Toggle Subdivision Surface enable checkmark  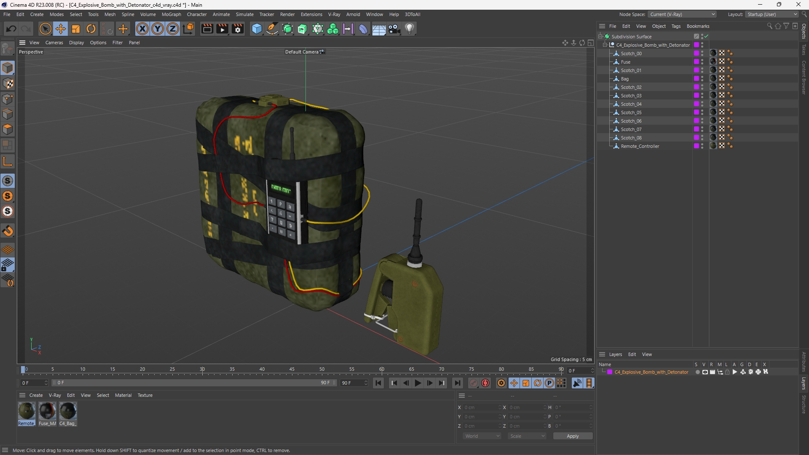click(707, 36)
